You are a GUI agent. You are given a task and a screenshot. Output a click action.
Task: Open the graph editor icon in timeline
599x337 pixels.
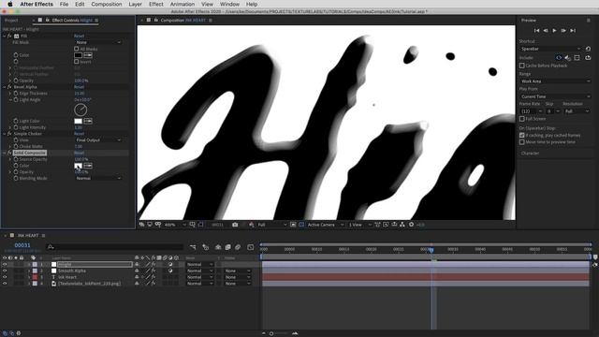[251, 247]
